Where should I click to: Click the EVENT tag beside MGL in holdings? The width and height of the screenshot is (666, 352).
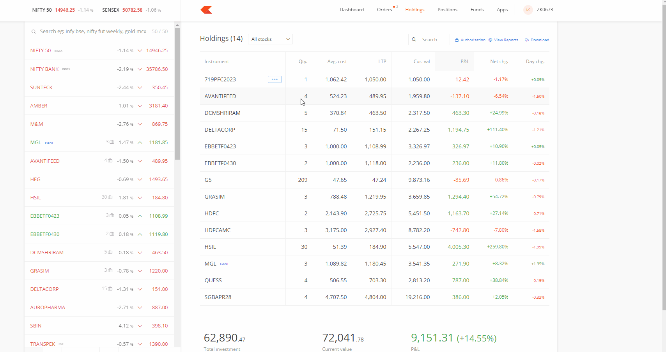pos(224,264)
